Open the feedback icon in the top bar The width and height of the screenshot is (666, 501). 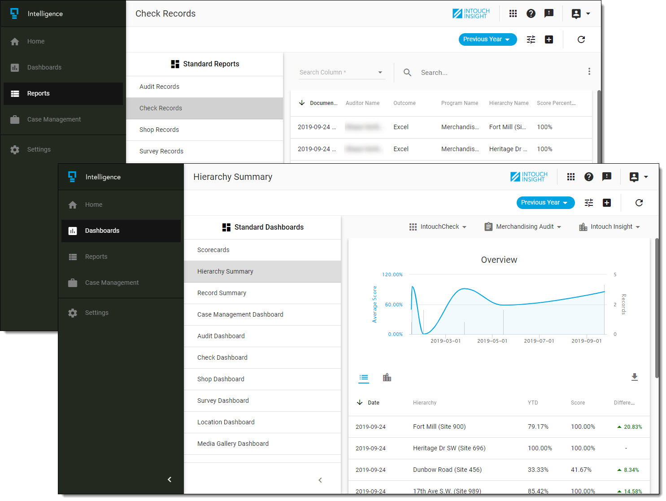click(607, 177)
